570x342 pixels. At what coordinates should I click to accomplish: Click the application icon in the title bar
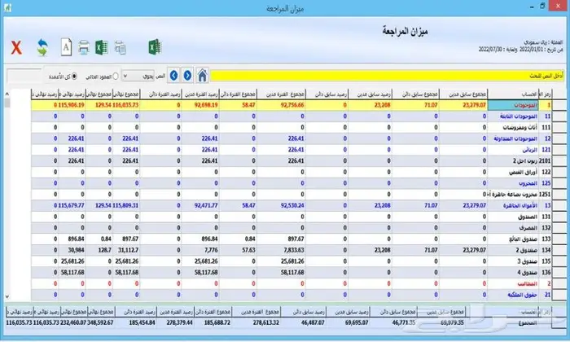[x=7, y=7]
